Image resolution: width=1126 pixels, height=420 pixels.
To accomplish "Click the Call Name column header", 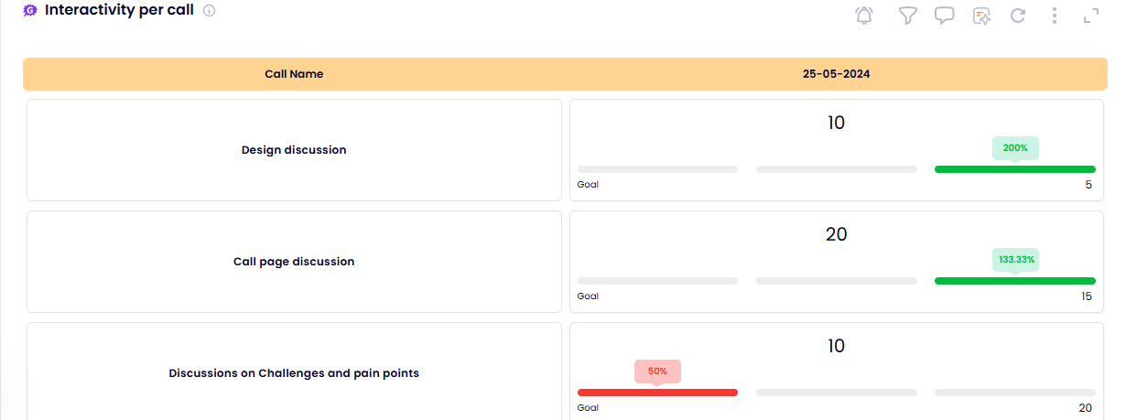I will pyautogui.click(x=294, y=74).
